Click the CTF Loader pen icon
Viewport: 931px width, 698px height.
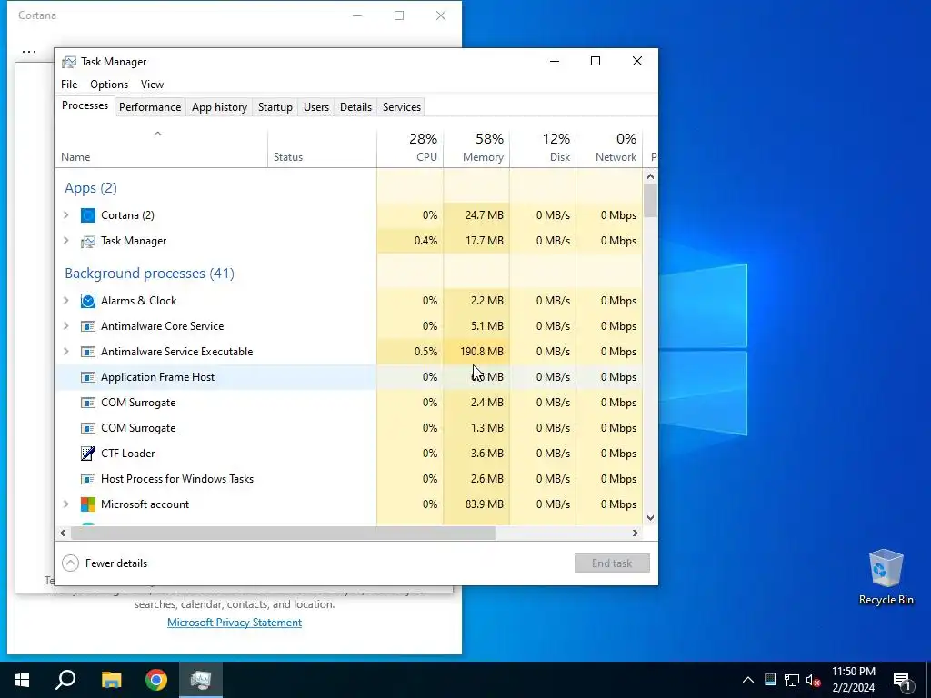[88, 454]
